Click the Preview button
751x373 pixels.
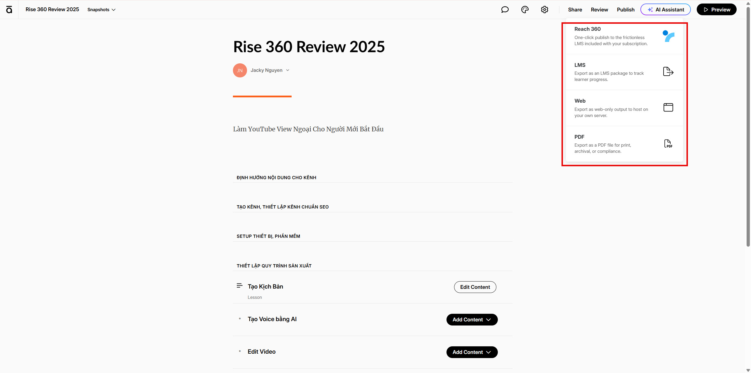pos(716,10)
